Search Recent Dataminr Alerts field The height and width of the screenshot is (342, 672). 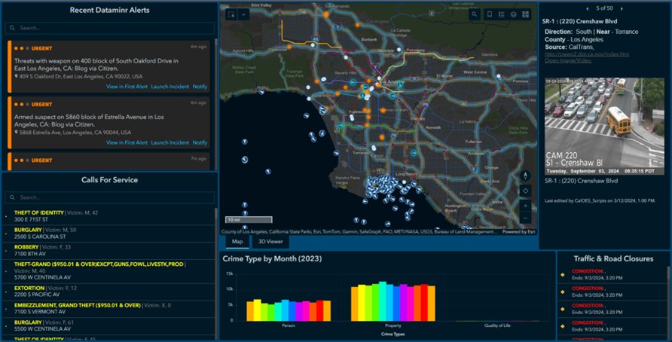pyautogui.click(x=110, y=28)
